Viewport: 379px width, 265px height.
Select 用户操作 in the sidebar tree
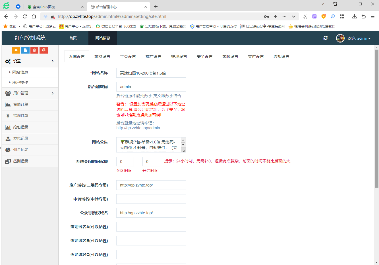click(20, 82)
